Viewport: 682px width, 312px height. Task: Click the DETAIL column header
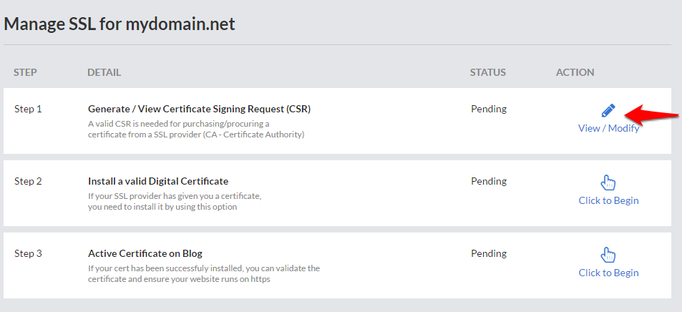104,72
